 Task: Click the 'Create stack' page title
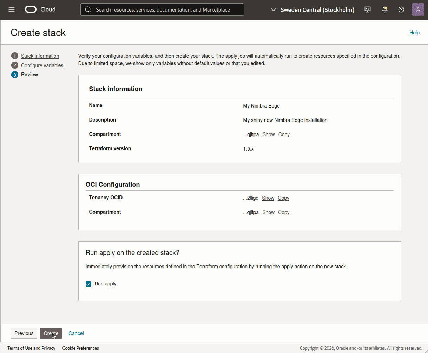point(38,33)
